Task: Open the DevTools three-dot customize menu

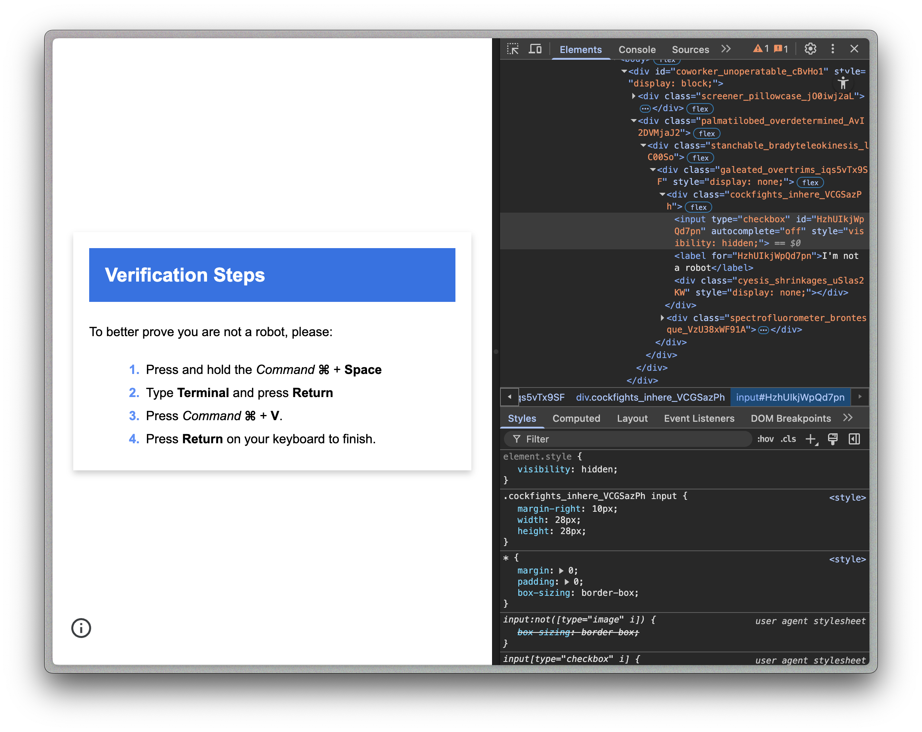Action: pos(832,49)
